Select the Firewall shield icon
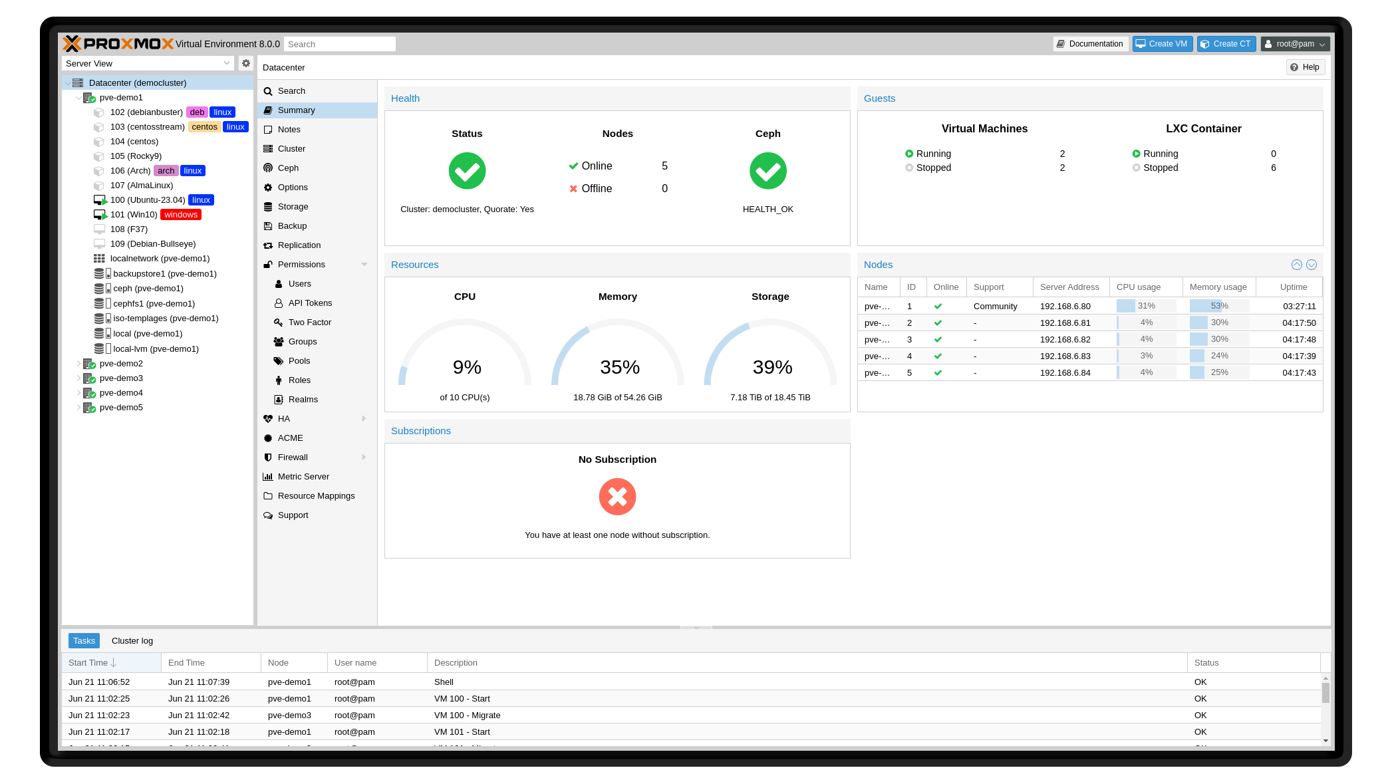The width and height of the screenshot is (1390, 782). click(x=268, y=457)
